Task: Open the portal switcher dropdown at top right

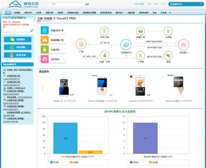Action: coord(186,4)
